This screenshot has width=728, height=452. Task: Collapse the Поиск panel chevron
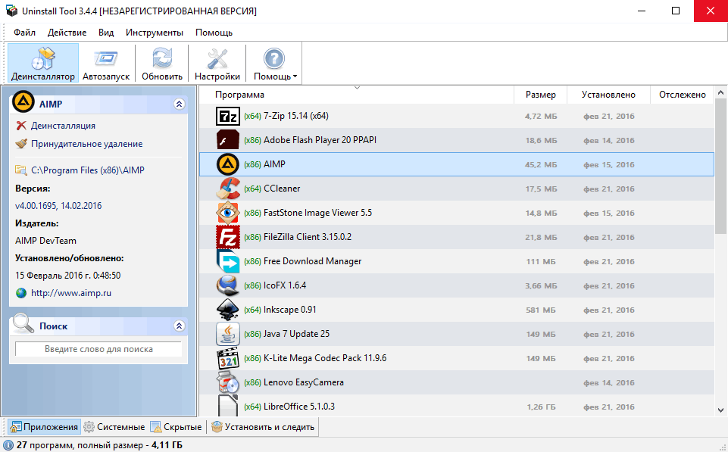pos(180,326)
